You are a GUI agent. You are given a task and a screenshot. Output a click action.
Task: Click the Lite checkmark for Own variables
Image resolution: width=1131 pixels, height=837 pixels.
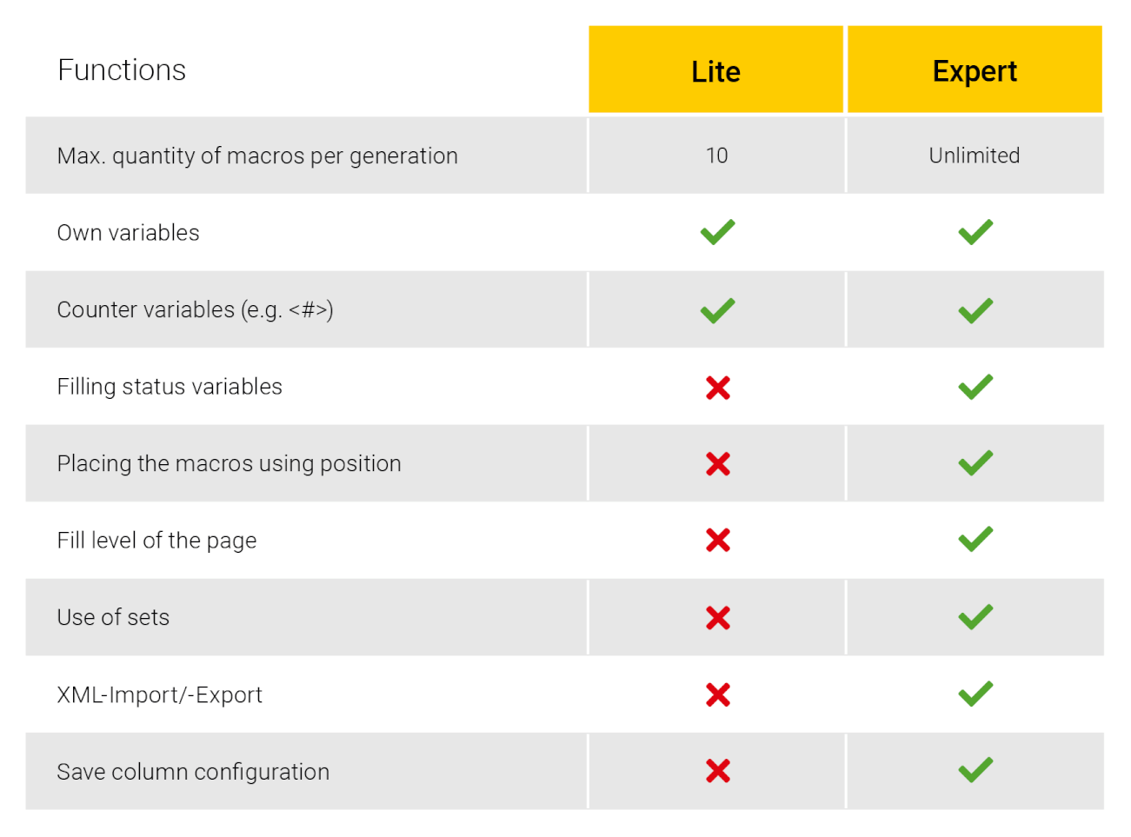tap(717, 232)
